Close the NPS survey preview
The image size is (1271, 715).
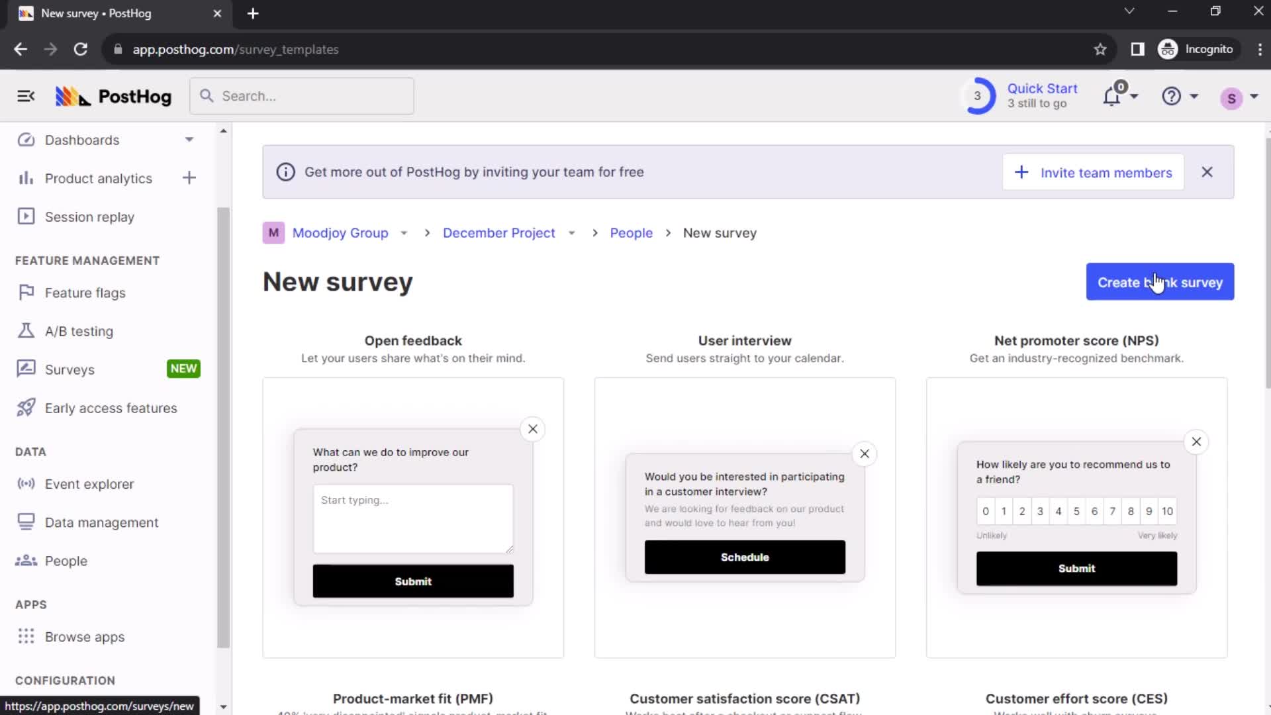[1196, 441]
